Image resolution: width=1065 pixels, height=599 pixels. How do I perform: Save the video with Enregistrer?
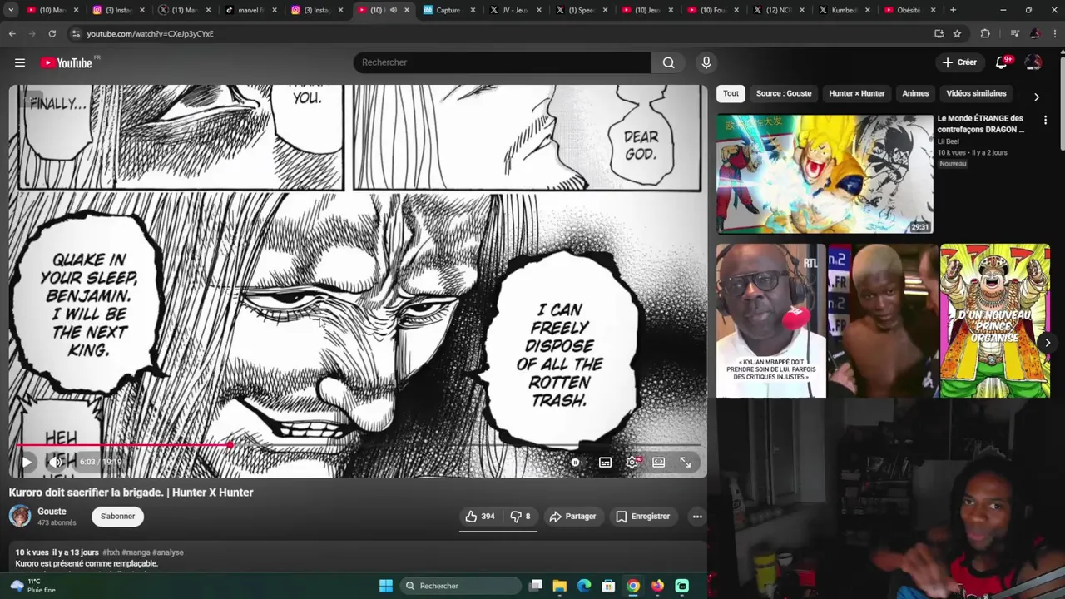(x=642, y=517)
